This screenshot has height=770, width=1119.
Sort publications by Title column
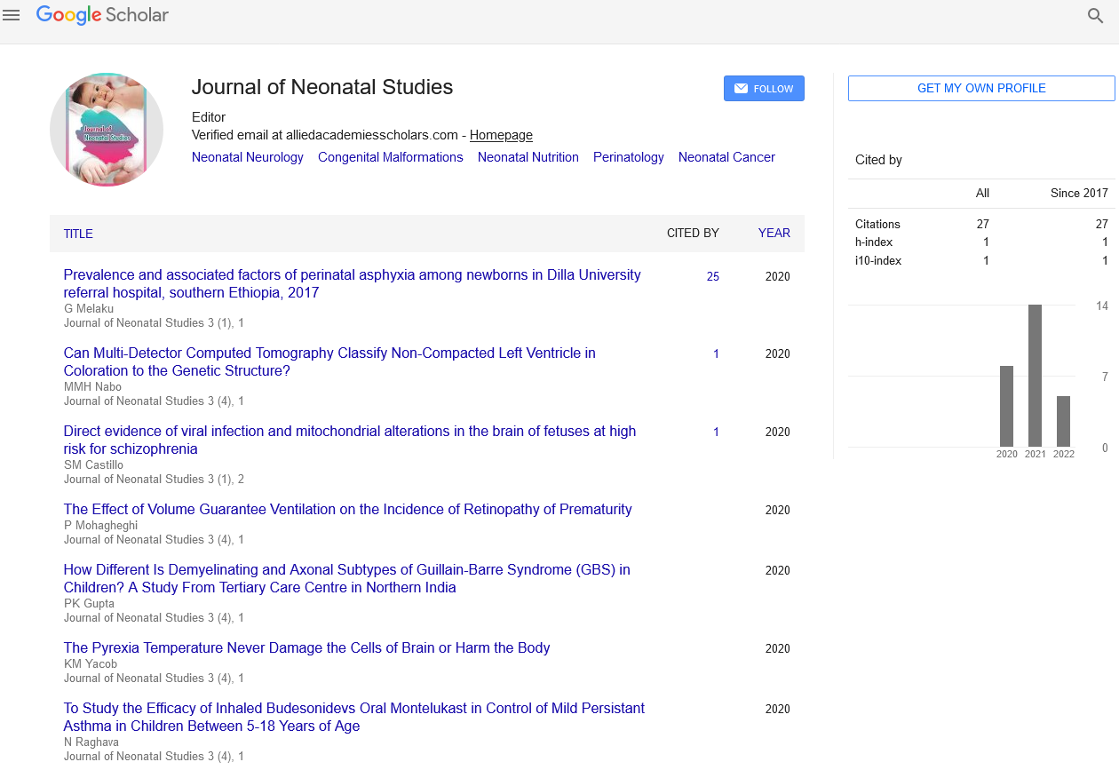point(78,234)
